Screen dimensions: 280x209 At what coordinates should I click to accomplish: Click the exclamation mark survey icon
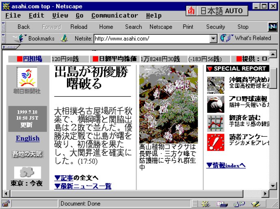[x=215, y=142]
